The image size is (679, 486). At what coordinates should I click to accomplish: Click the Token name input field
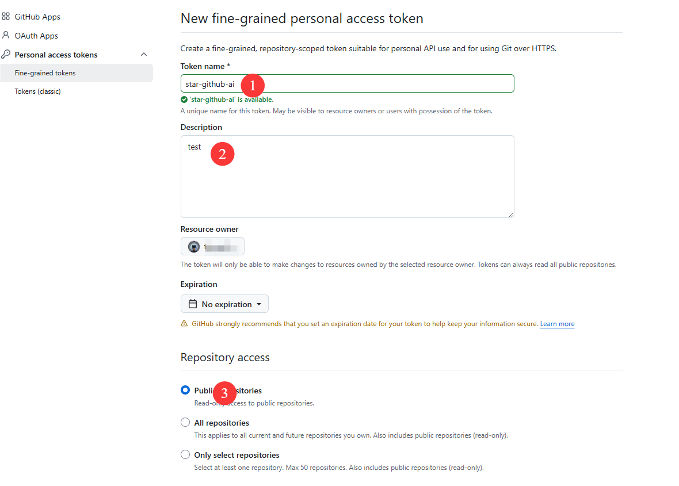coord(347,83)
